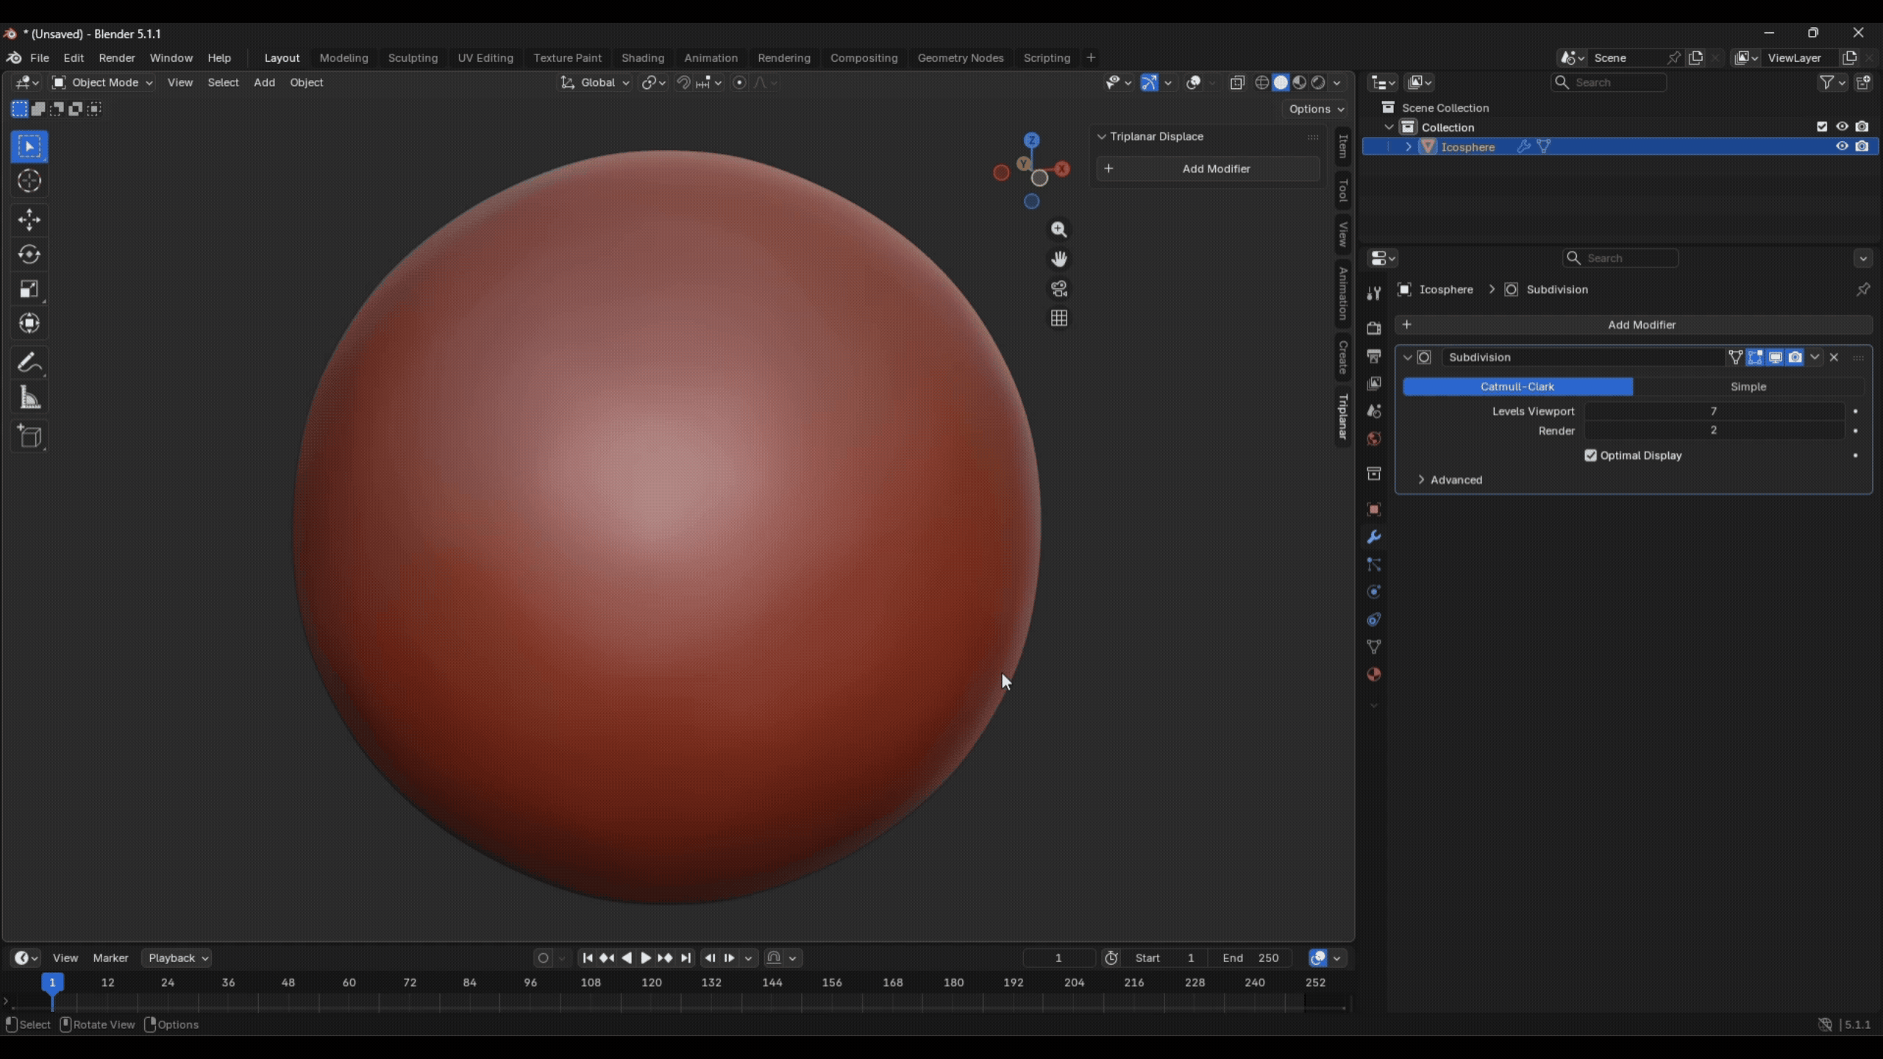Activate the Measure tool
Image resolution: width=1883 pixels, height=1059 pixels.
pos(29,398)
